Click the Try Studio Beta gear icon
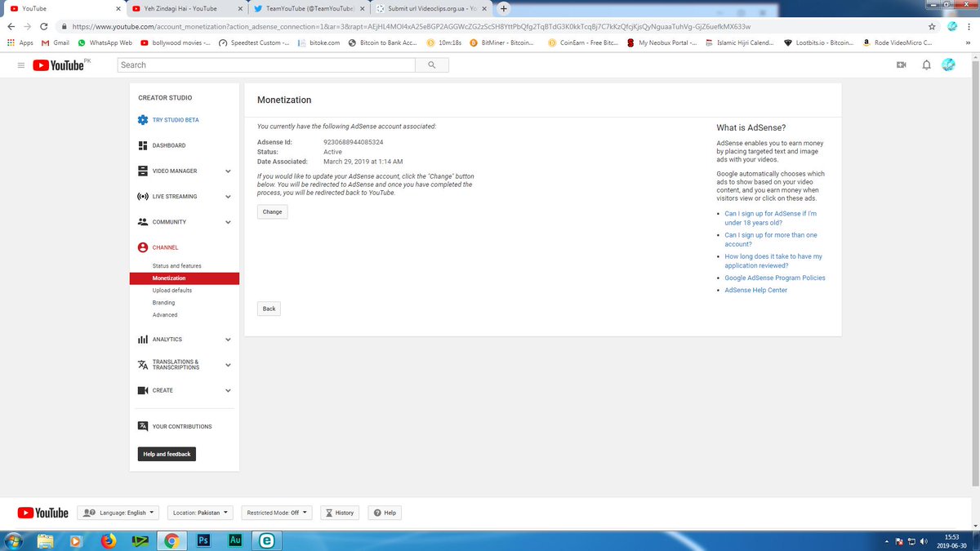Screen dimensions: 980x551 point(143,120)
